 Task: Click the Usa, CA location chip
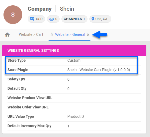click(100, 19)
